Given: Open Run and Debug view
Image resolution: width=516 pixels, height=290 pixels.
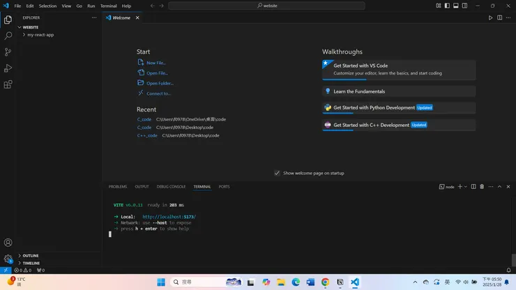Looking at the screenshot, I should pyautogui.click(x=8, y=68).
